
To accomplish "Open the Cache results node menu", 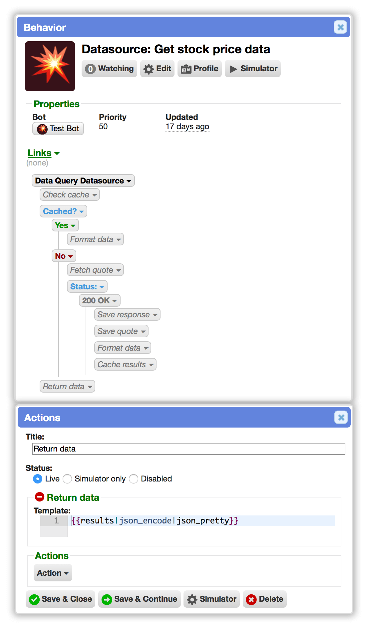I will click(125, 364).
